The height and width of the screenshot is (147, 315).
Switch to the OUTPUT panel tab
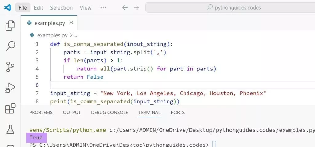pos(72,113)
